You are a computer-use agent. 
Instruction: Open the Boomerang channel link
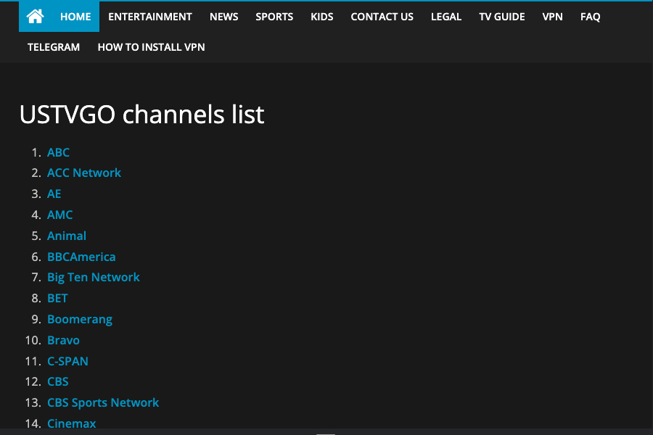pyautogui.click(x=80, y=319)
